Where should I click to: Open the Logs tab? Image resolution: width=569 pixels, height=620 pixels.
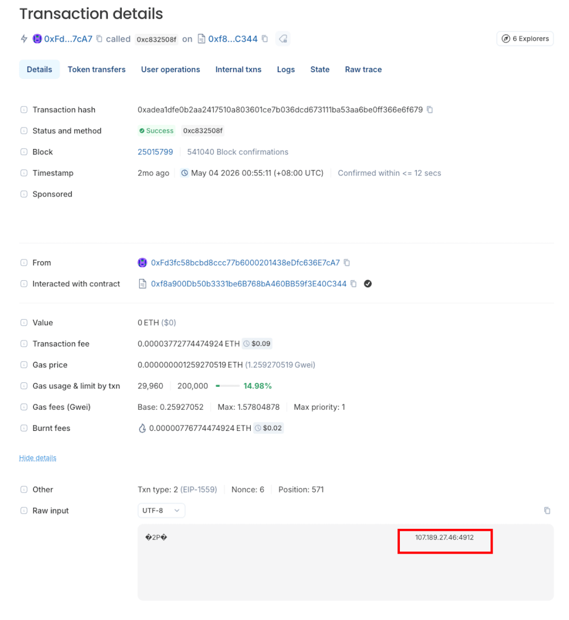point(286,69)
